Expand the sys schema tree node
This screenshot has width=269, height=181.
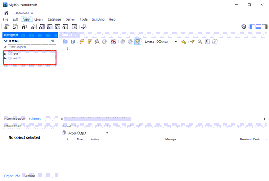pyautogui.click(x=5, y=54)
